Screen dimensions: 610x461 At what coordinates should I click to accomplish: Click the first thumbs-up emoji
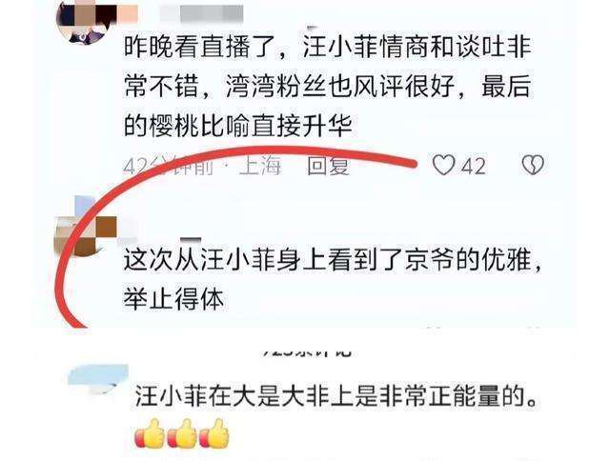pos(151,433)
